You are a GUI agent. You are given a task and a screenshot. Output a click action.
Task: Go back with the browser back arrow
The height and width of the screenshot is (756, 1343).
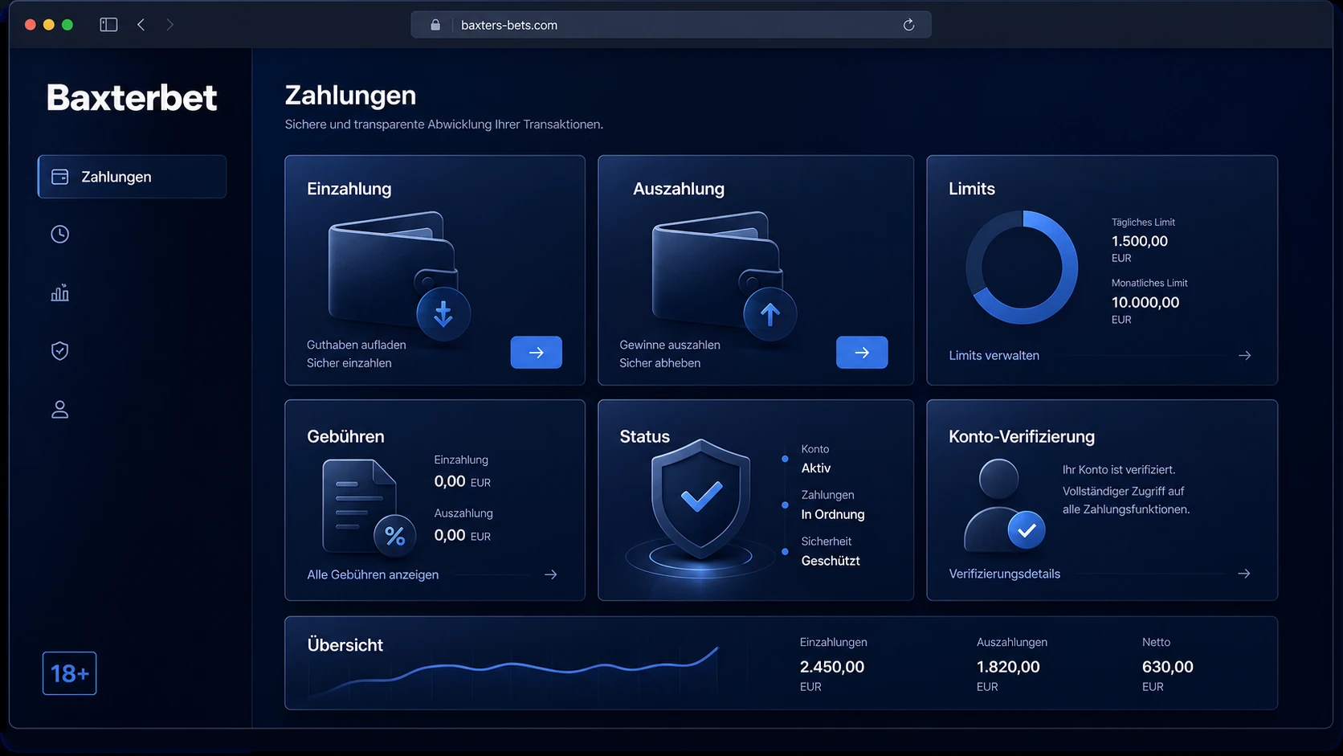pyautogui.click(x=141, y=25)
